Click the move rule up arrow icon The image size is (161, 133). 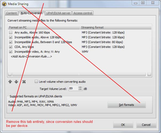pyautogui.click(x=10, y=82)
